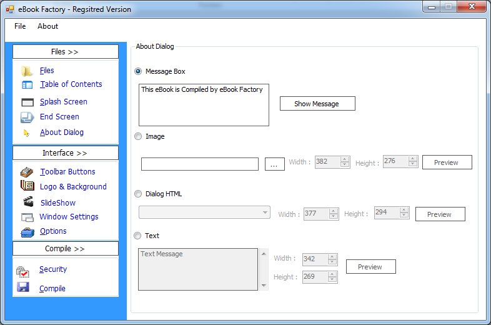
Task: Increase Text Width 342 up arrow
Action: click(x=332, y=257)
